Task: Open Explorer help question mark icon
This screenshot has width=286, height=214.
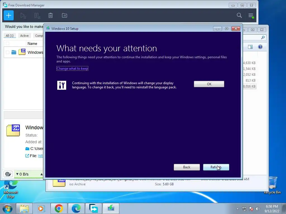Action: point(260,47)
